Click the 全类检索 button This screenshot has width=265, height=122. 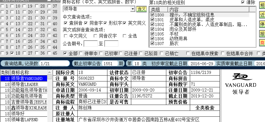(x=205, y=108)
